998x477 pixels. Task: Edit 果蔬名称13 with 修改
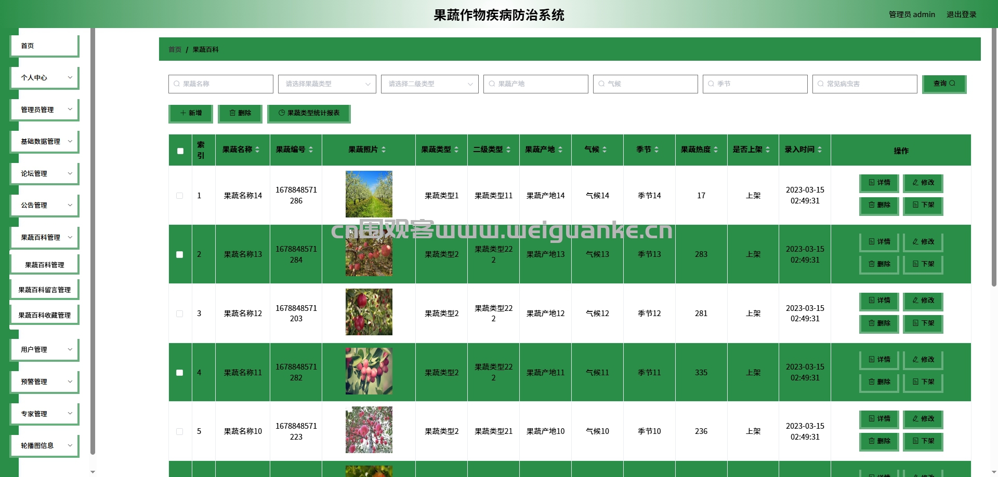[x=923, y=242]
